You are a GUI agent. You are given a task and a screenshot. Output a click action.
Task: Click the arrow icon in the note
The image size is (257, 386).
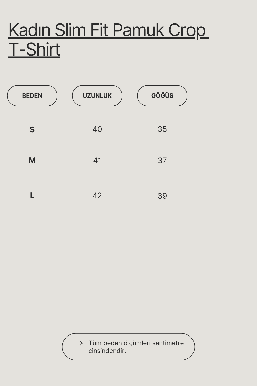(x=78, y=343)
